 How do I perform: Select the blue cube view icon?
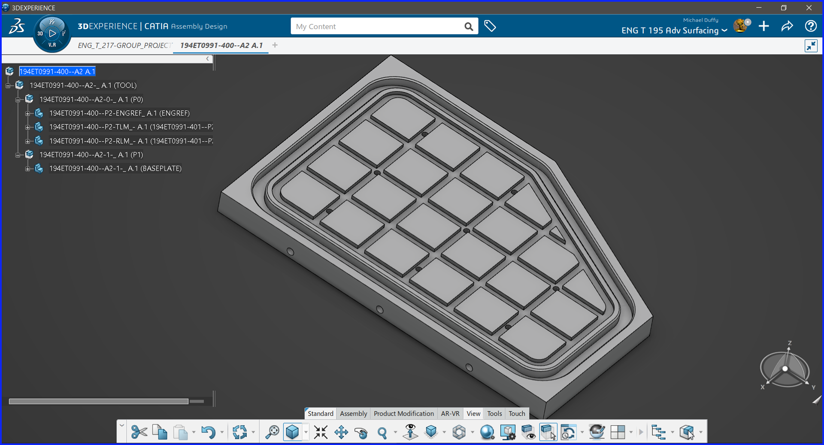(x=293, y=432)
